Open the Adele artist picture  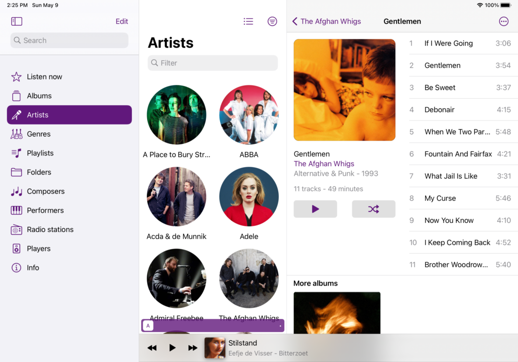tap(249, 197)
